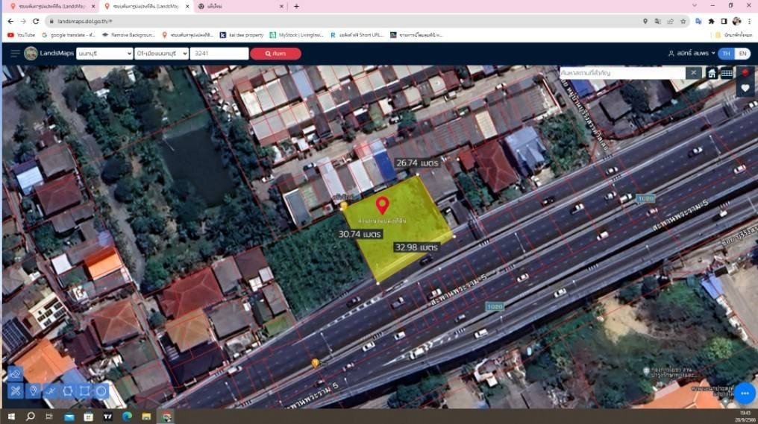Click the parcel number field 3241
The image size is (758, 424).
tap(219, 54)
